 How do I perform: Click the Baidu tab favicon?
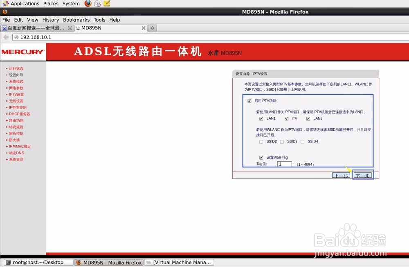click(4, 28)
